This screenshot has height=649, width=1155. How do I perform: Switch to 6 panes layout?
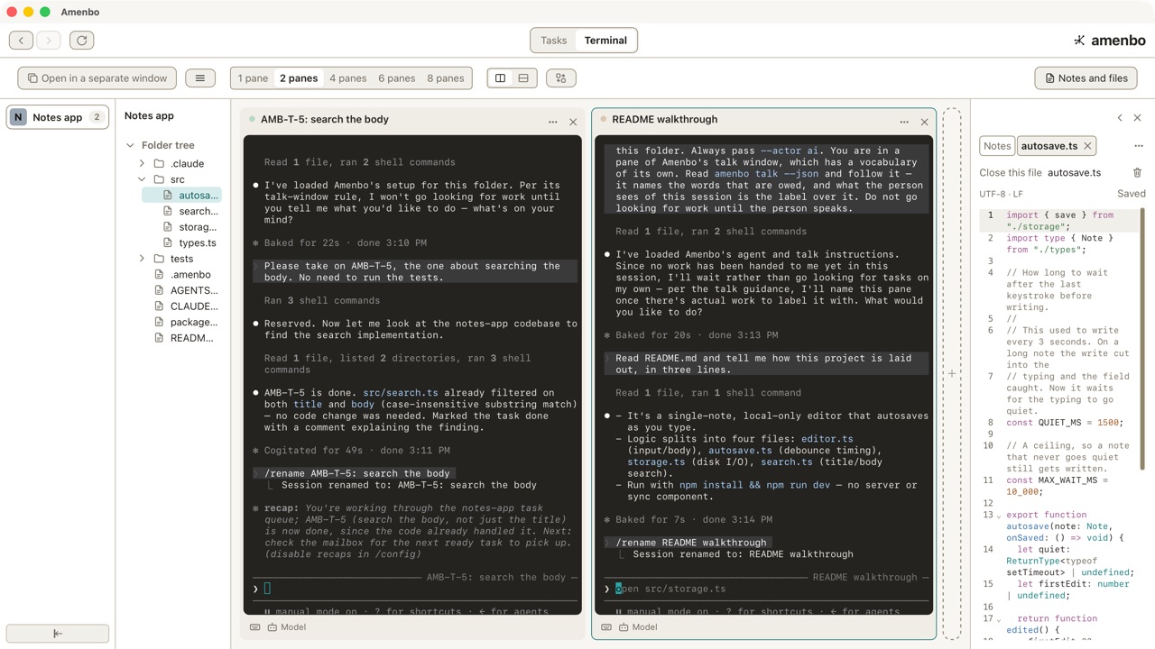(396, 78)
